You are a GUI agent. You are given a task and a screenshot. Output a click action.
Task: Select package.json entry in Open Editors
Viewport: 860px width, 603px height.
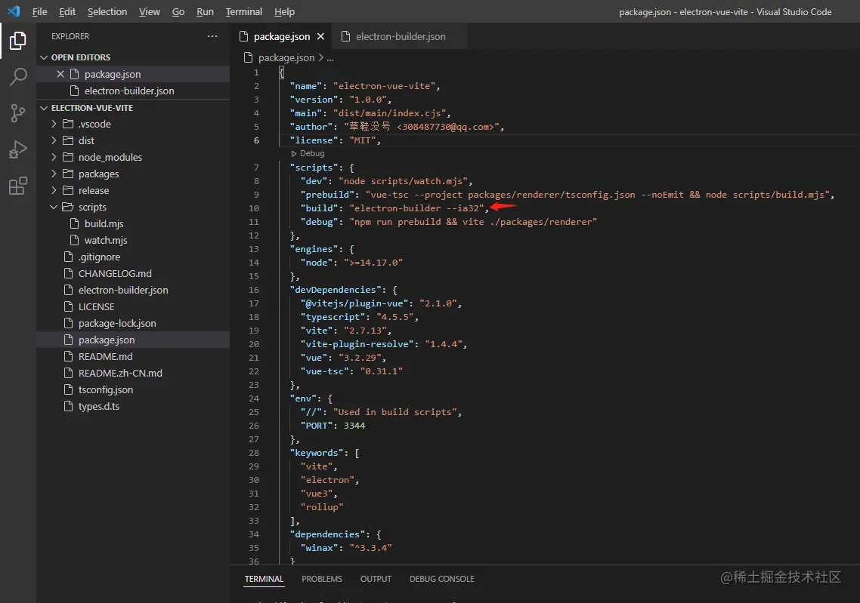point(133,74)
